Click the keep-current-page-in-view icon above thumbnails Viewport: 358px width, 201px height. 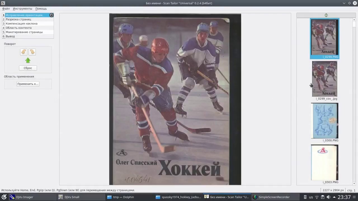[x=326, y=15]
